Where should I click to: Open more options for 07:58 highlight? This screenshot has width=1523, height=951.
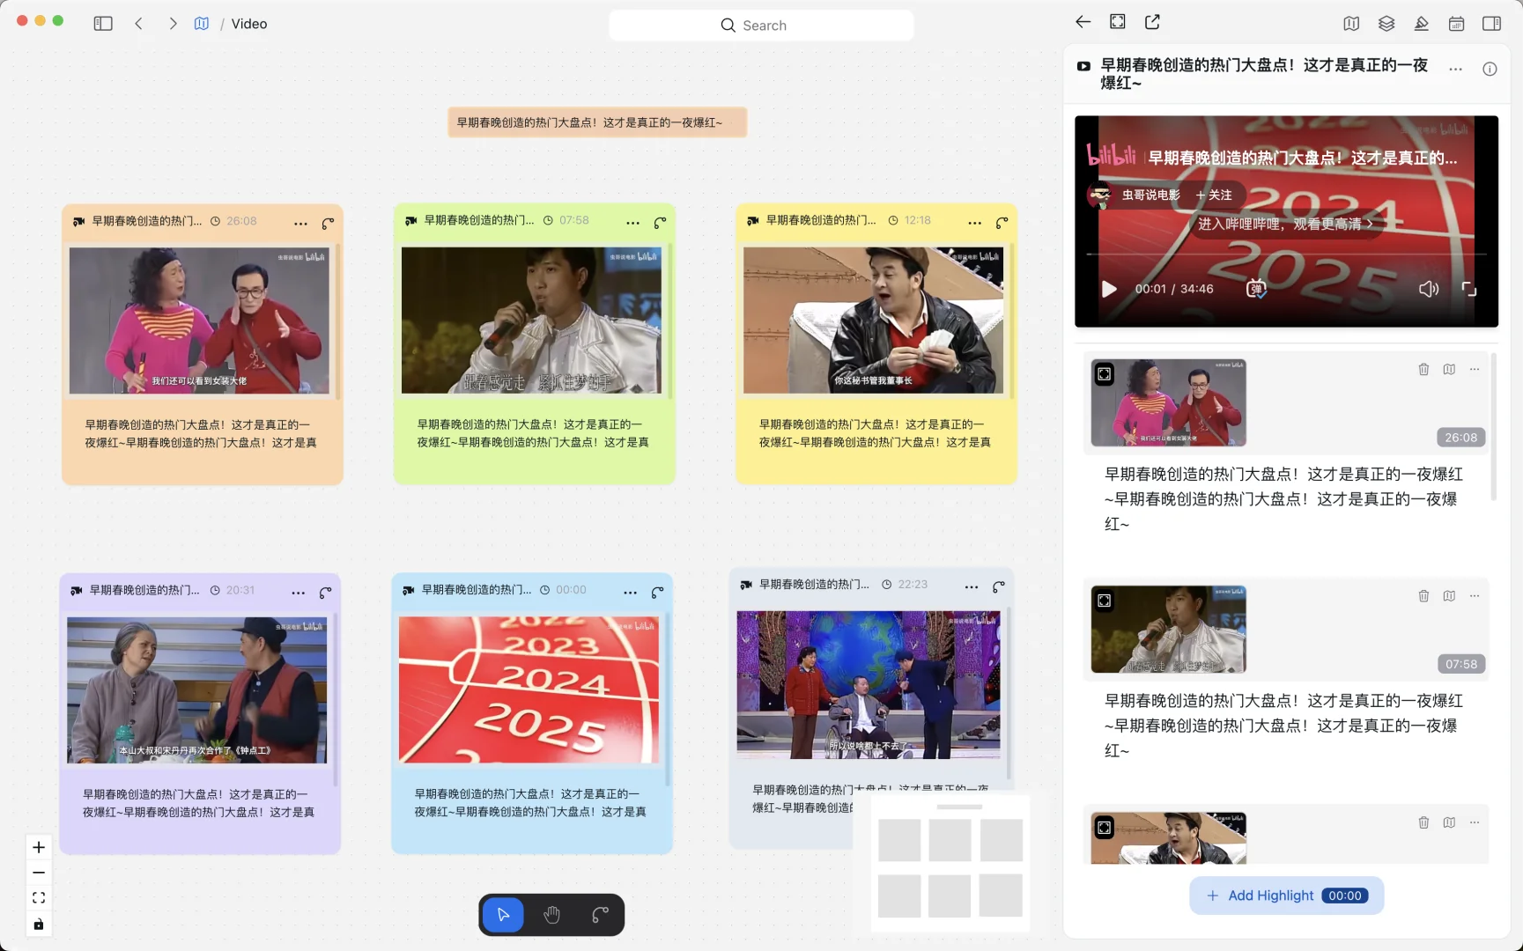(x=1475, y=596)
